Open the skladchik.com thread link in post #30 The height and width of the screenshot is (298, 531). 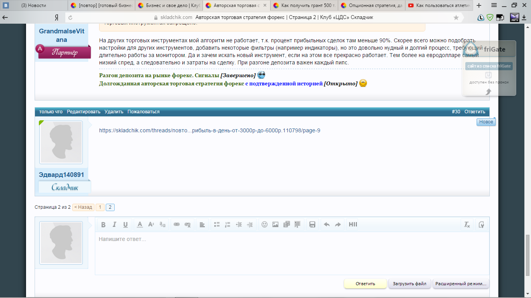tap(210, 130)
